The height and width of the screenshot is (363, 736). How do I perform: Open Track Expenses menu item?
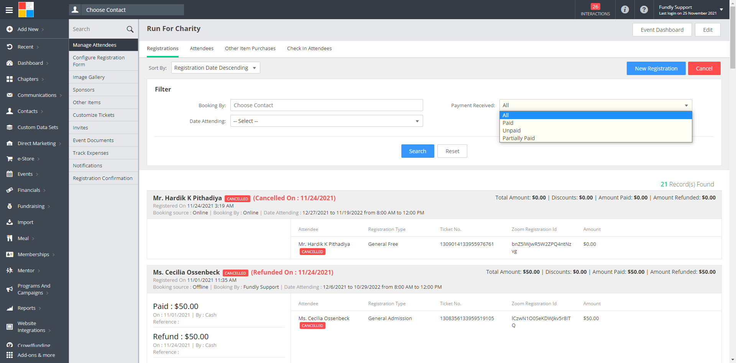103,153
